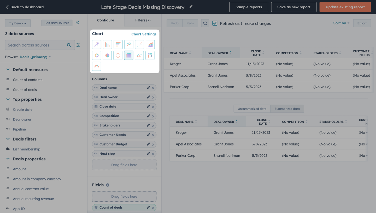Viewport: 376px width, 213px height.
Task: Select the magic wand auto chart type
Action: (97, 45)
